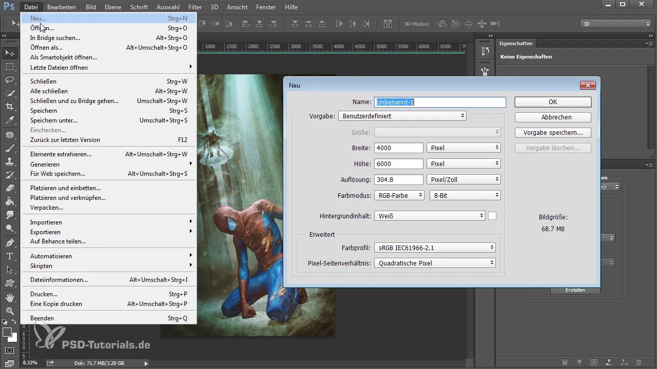Click the Auflösung value field

[399, 179]
